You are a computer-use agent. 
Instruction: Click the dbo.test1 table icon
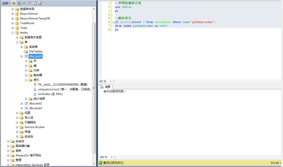point(26,56)
